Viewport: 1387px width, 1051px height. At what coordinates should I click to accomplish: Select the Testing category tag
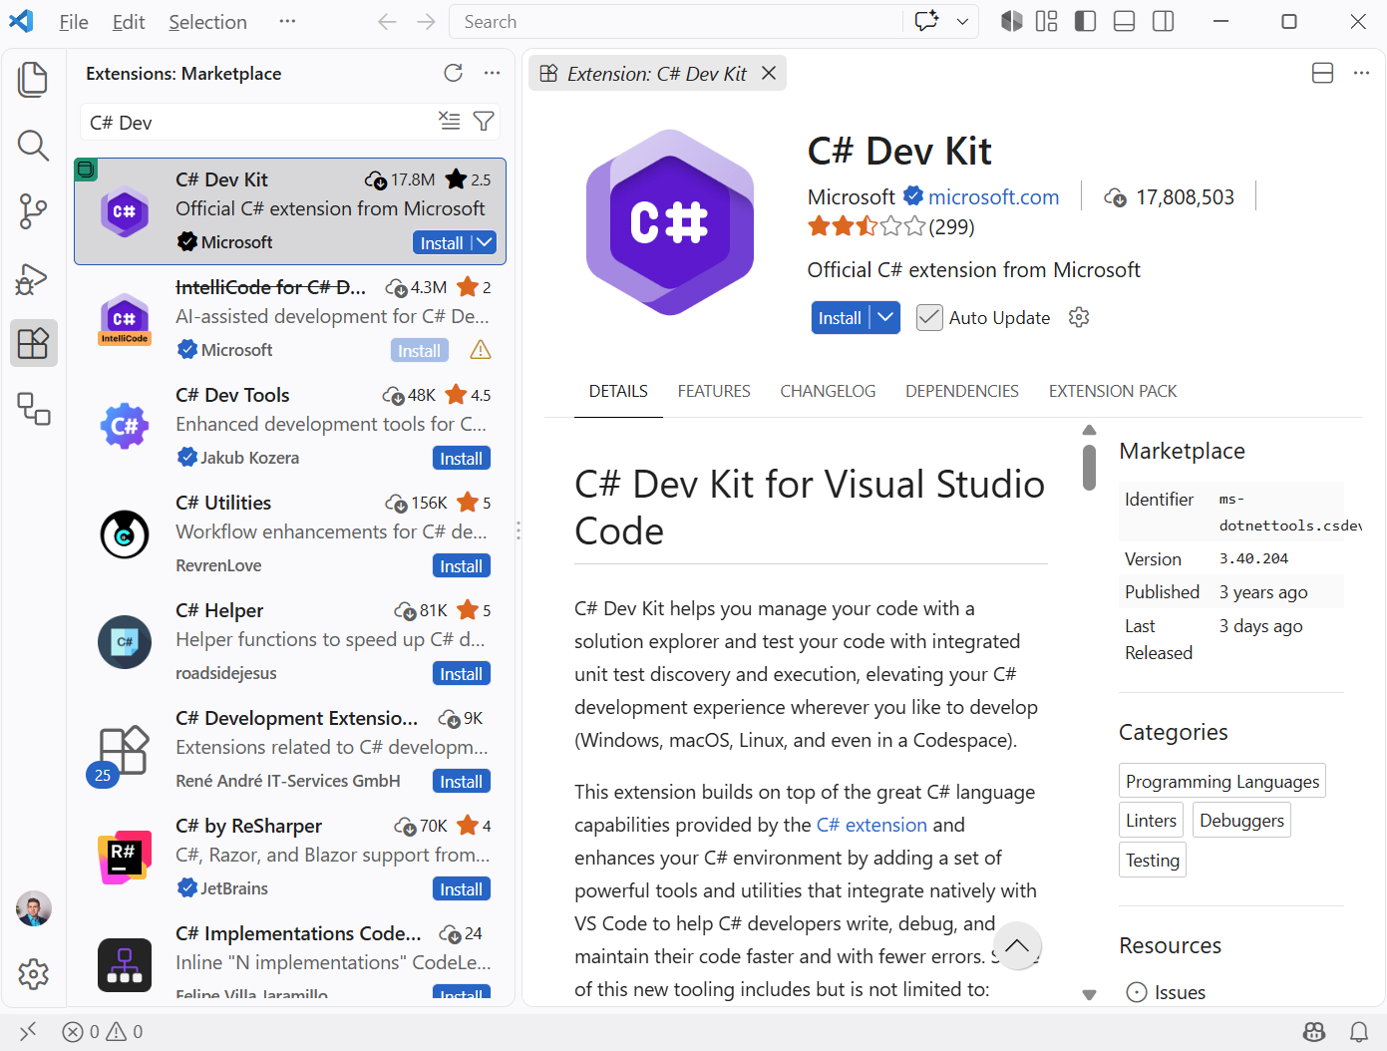(1153, 860)
